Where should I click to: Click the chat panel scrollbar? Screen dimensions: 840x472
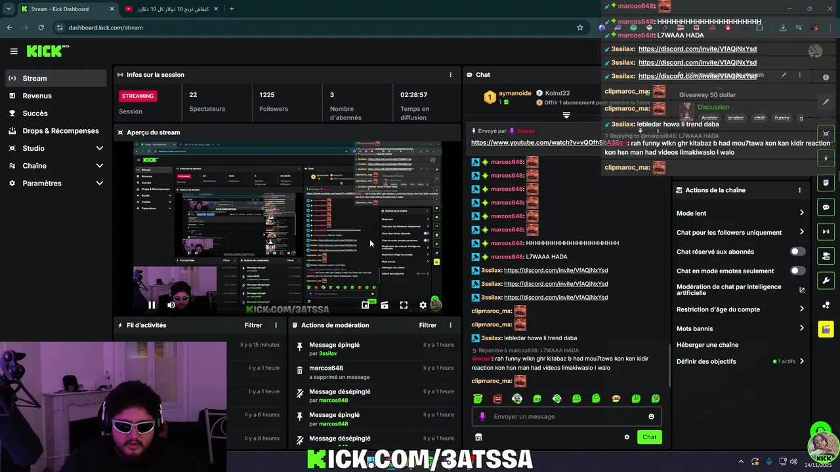[669, 366]
